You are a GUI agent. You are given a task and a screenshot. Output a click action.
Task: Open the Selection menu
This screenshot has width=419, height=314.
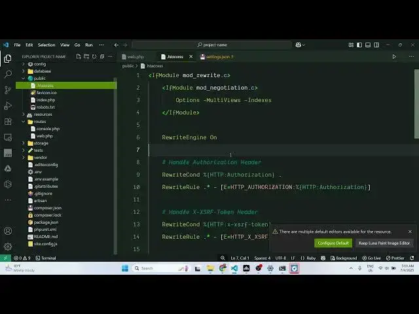coord(46,45)
